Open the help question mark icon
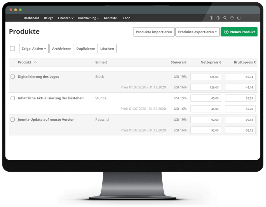266x207 pixels. coord(218,18)
